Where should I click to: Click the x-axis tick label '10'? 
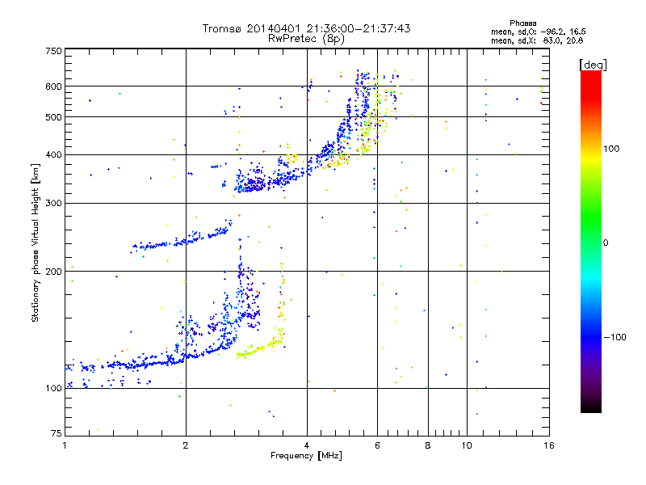point(467,445)
